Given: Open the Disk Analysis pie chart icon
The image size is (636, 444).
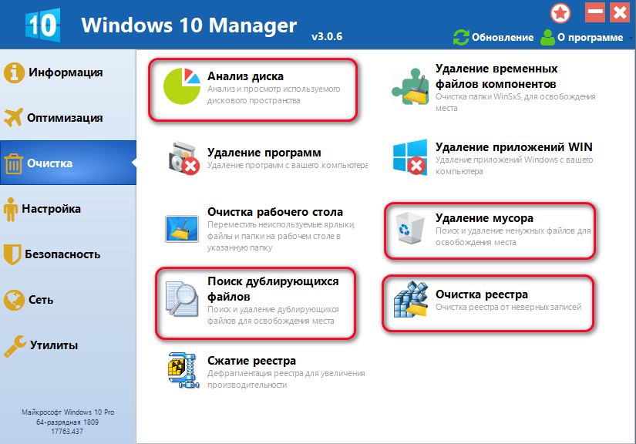Looking at the screenshot, I should pyautogui.click(x=181, y=89).
